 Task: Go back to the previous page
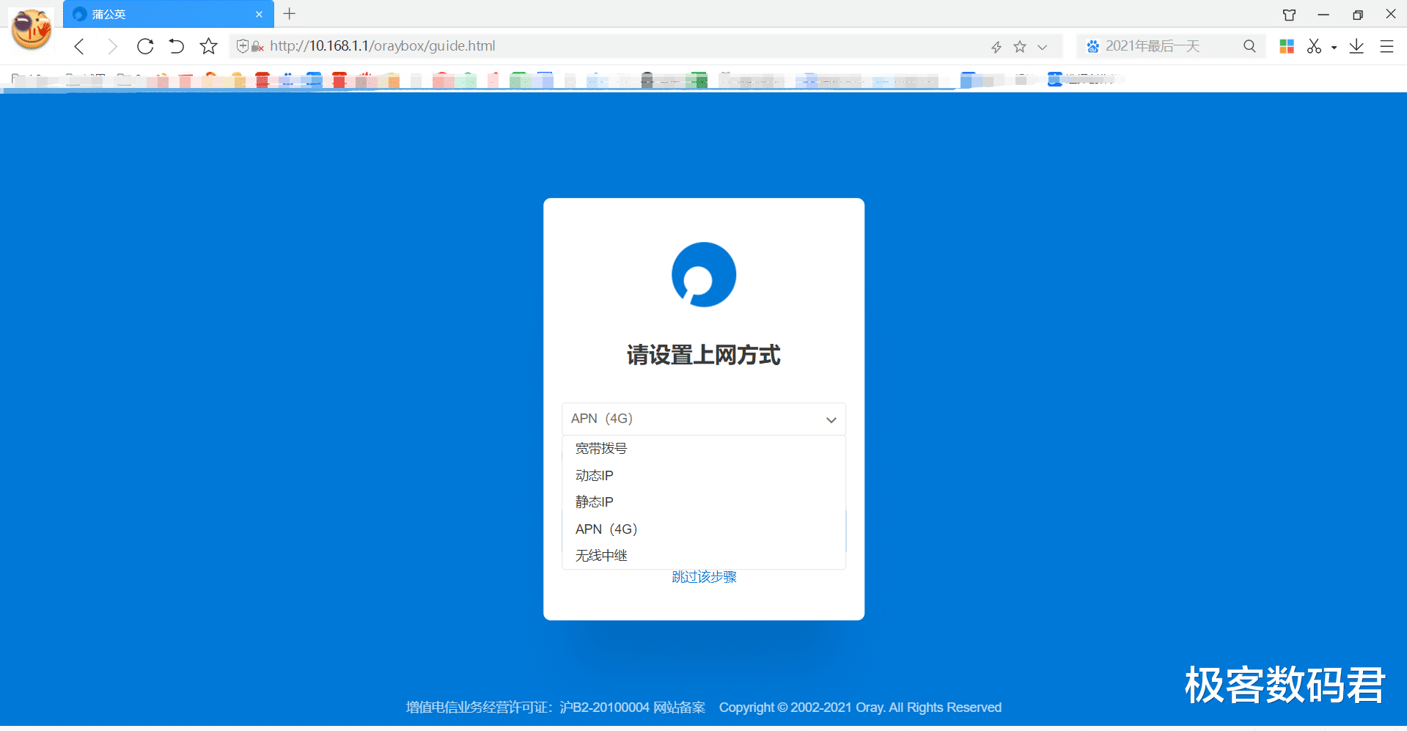point(79,46)
